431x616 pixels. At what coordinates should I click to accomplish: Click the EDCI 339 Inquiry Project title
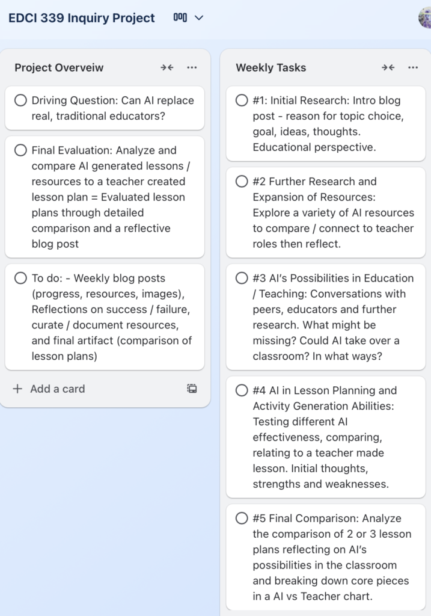tap(82, 18)
